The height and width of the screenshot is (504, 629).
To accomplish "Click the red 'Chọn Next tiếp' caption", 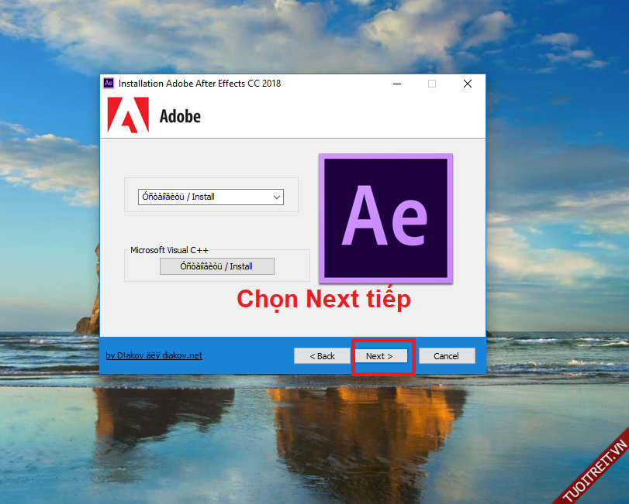I will point(323,299).
